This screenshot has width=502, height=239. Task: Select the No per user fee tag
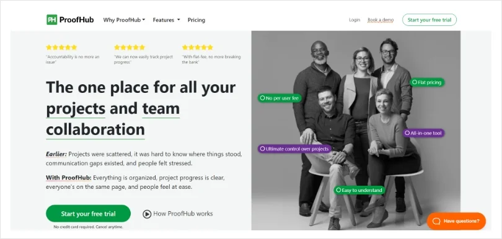pyautogui.click(x=280, y=98)
